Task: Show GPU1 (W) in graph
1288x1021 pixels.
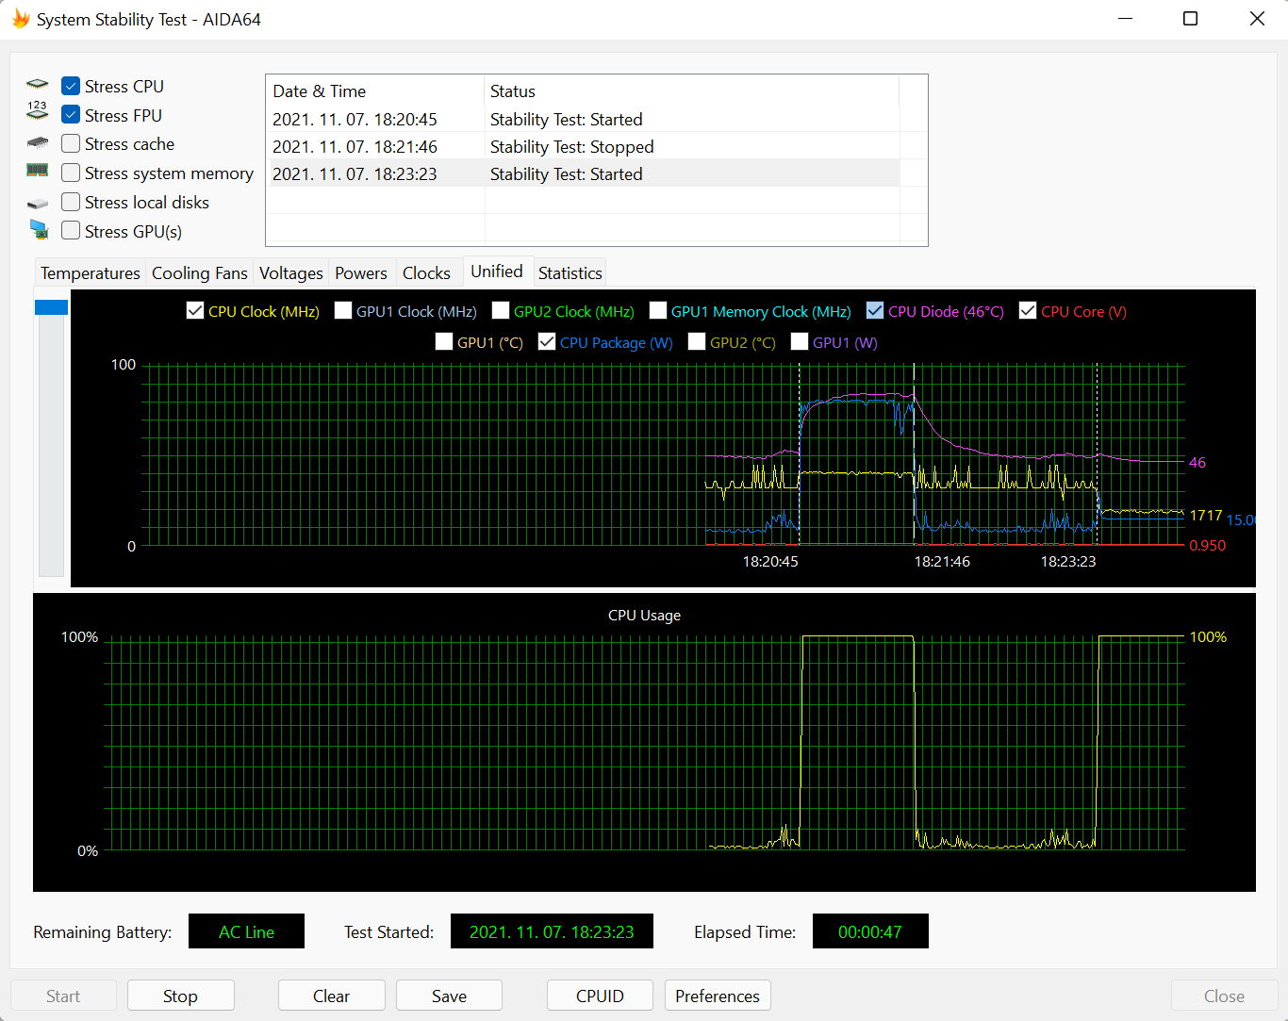Action: [x=800, y=341]
